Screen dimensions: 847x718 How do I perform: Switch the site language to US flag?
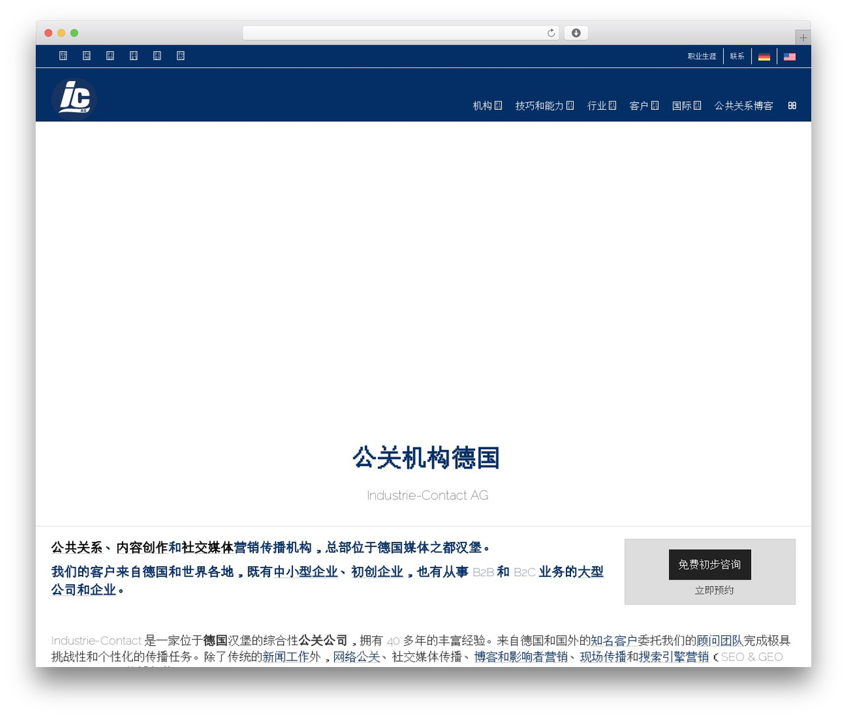pos(789,57)
